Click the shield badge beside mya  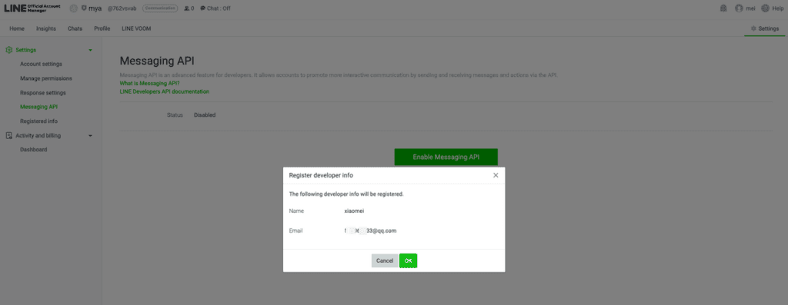point(83,8)
